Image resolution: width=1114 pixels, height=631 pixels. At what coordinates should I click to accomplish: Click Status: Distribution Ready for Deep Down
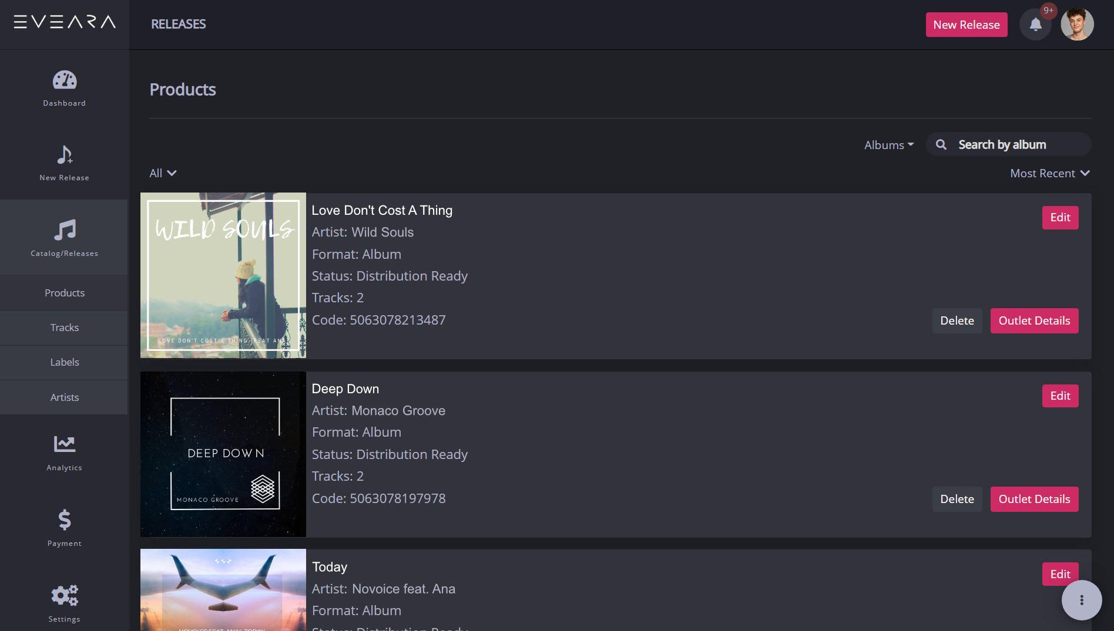[x=390, y=454]
